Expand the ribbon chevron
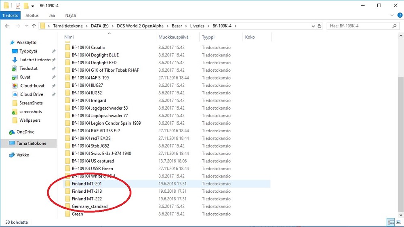This screenshot has height=227, width=404. point(392,15)
